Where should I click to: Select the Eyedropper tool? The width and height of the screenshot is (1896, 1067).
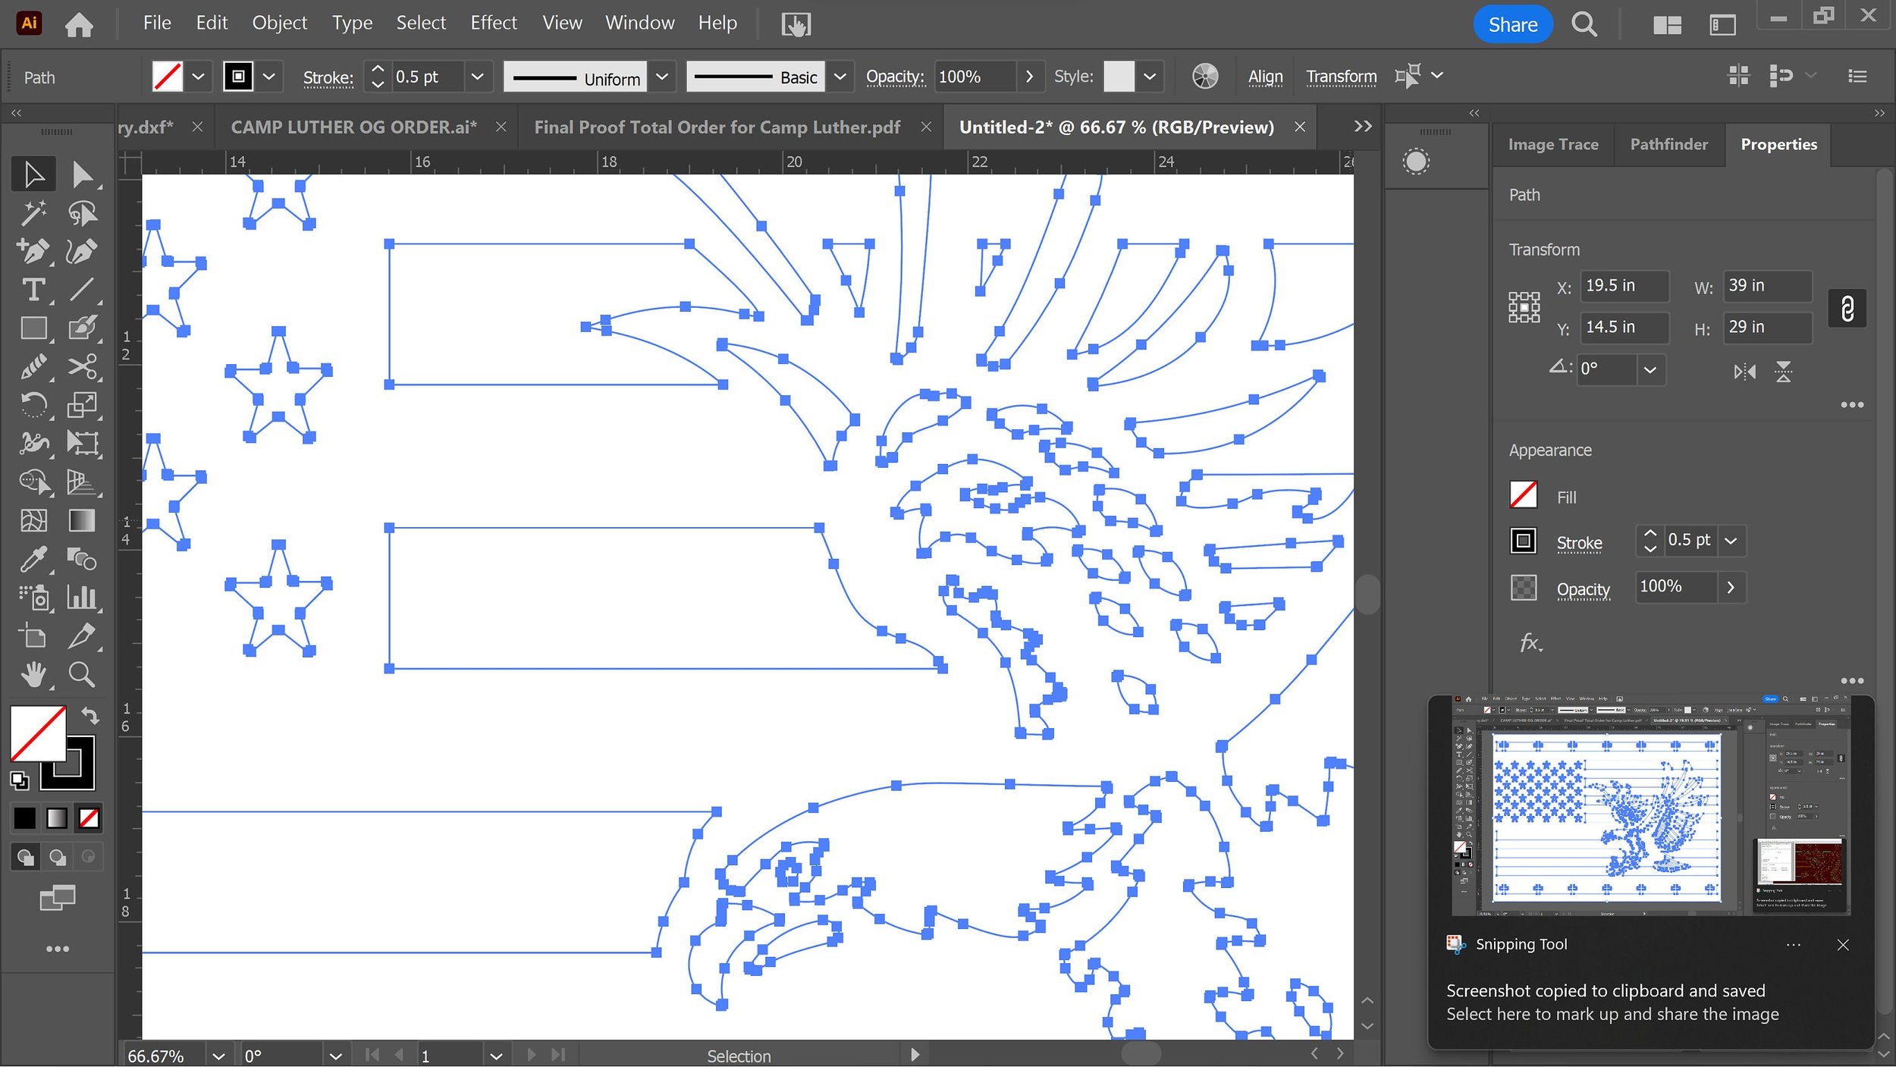(33, 559)
